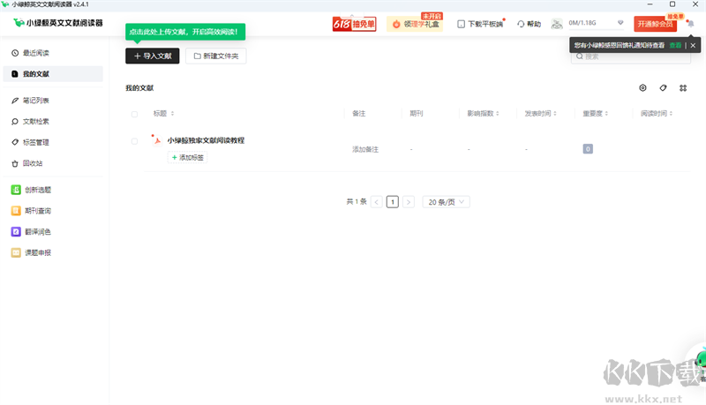This screenshot has height=405, width=706.
Task: Click the user avatar icon
Action: 557,24
